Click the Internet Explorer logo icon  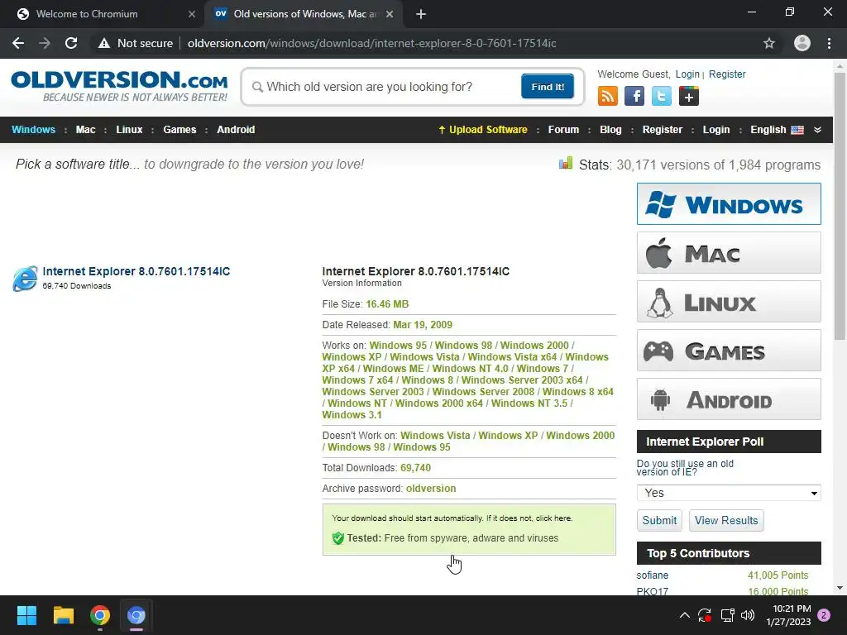(x=26, y=278)
